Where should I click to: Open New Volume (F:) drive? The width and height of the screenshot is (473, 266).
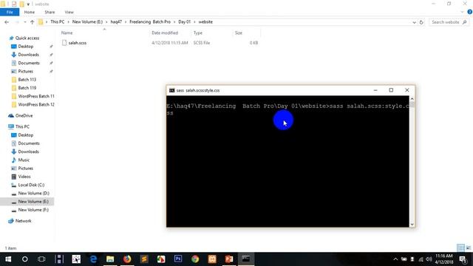coord(33,210)
